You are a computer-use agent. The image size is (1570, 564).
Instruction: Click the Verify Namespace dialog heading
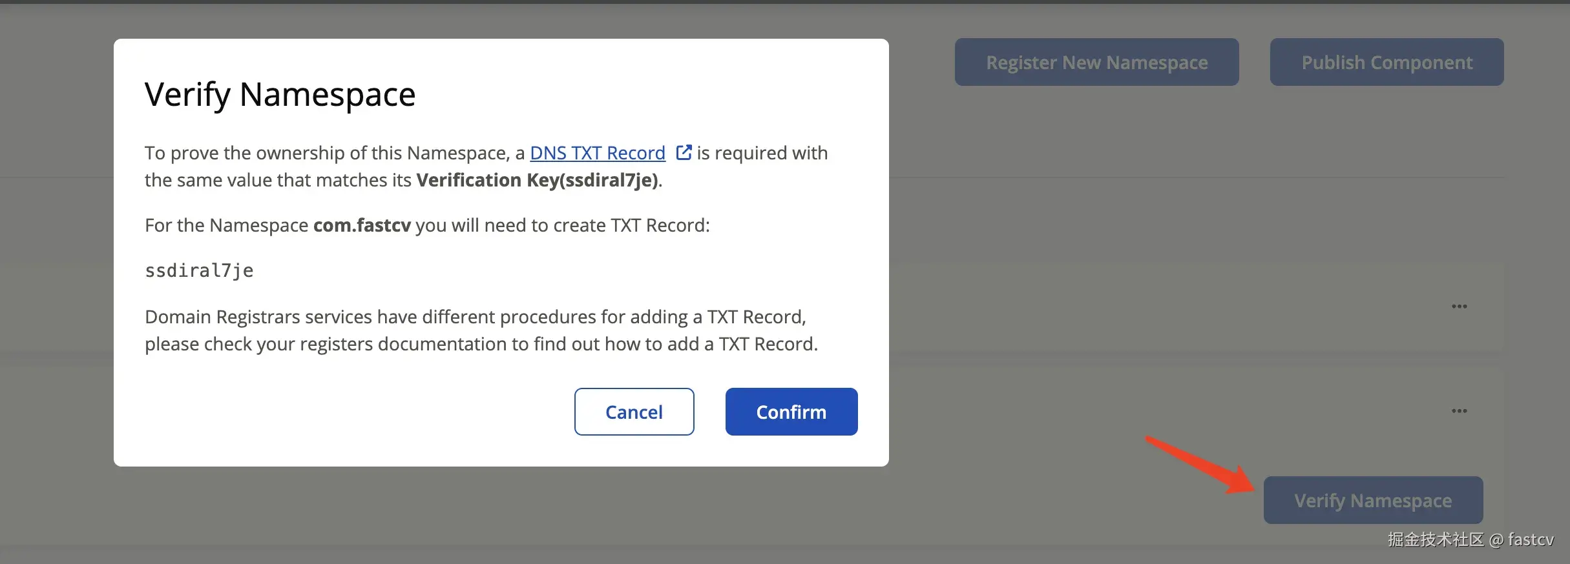[x=280, y=94]
